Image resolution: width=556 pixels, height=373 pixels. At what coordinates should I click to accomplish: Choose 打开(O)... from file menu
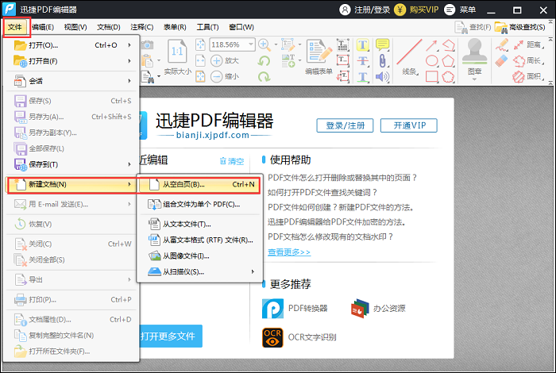[72, 45]
